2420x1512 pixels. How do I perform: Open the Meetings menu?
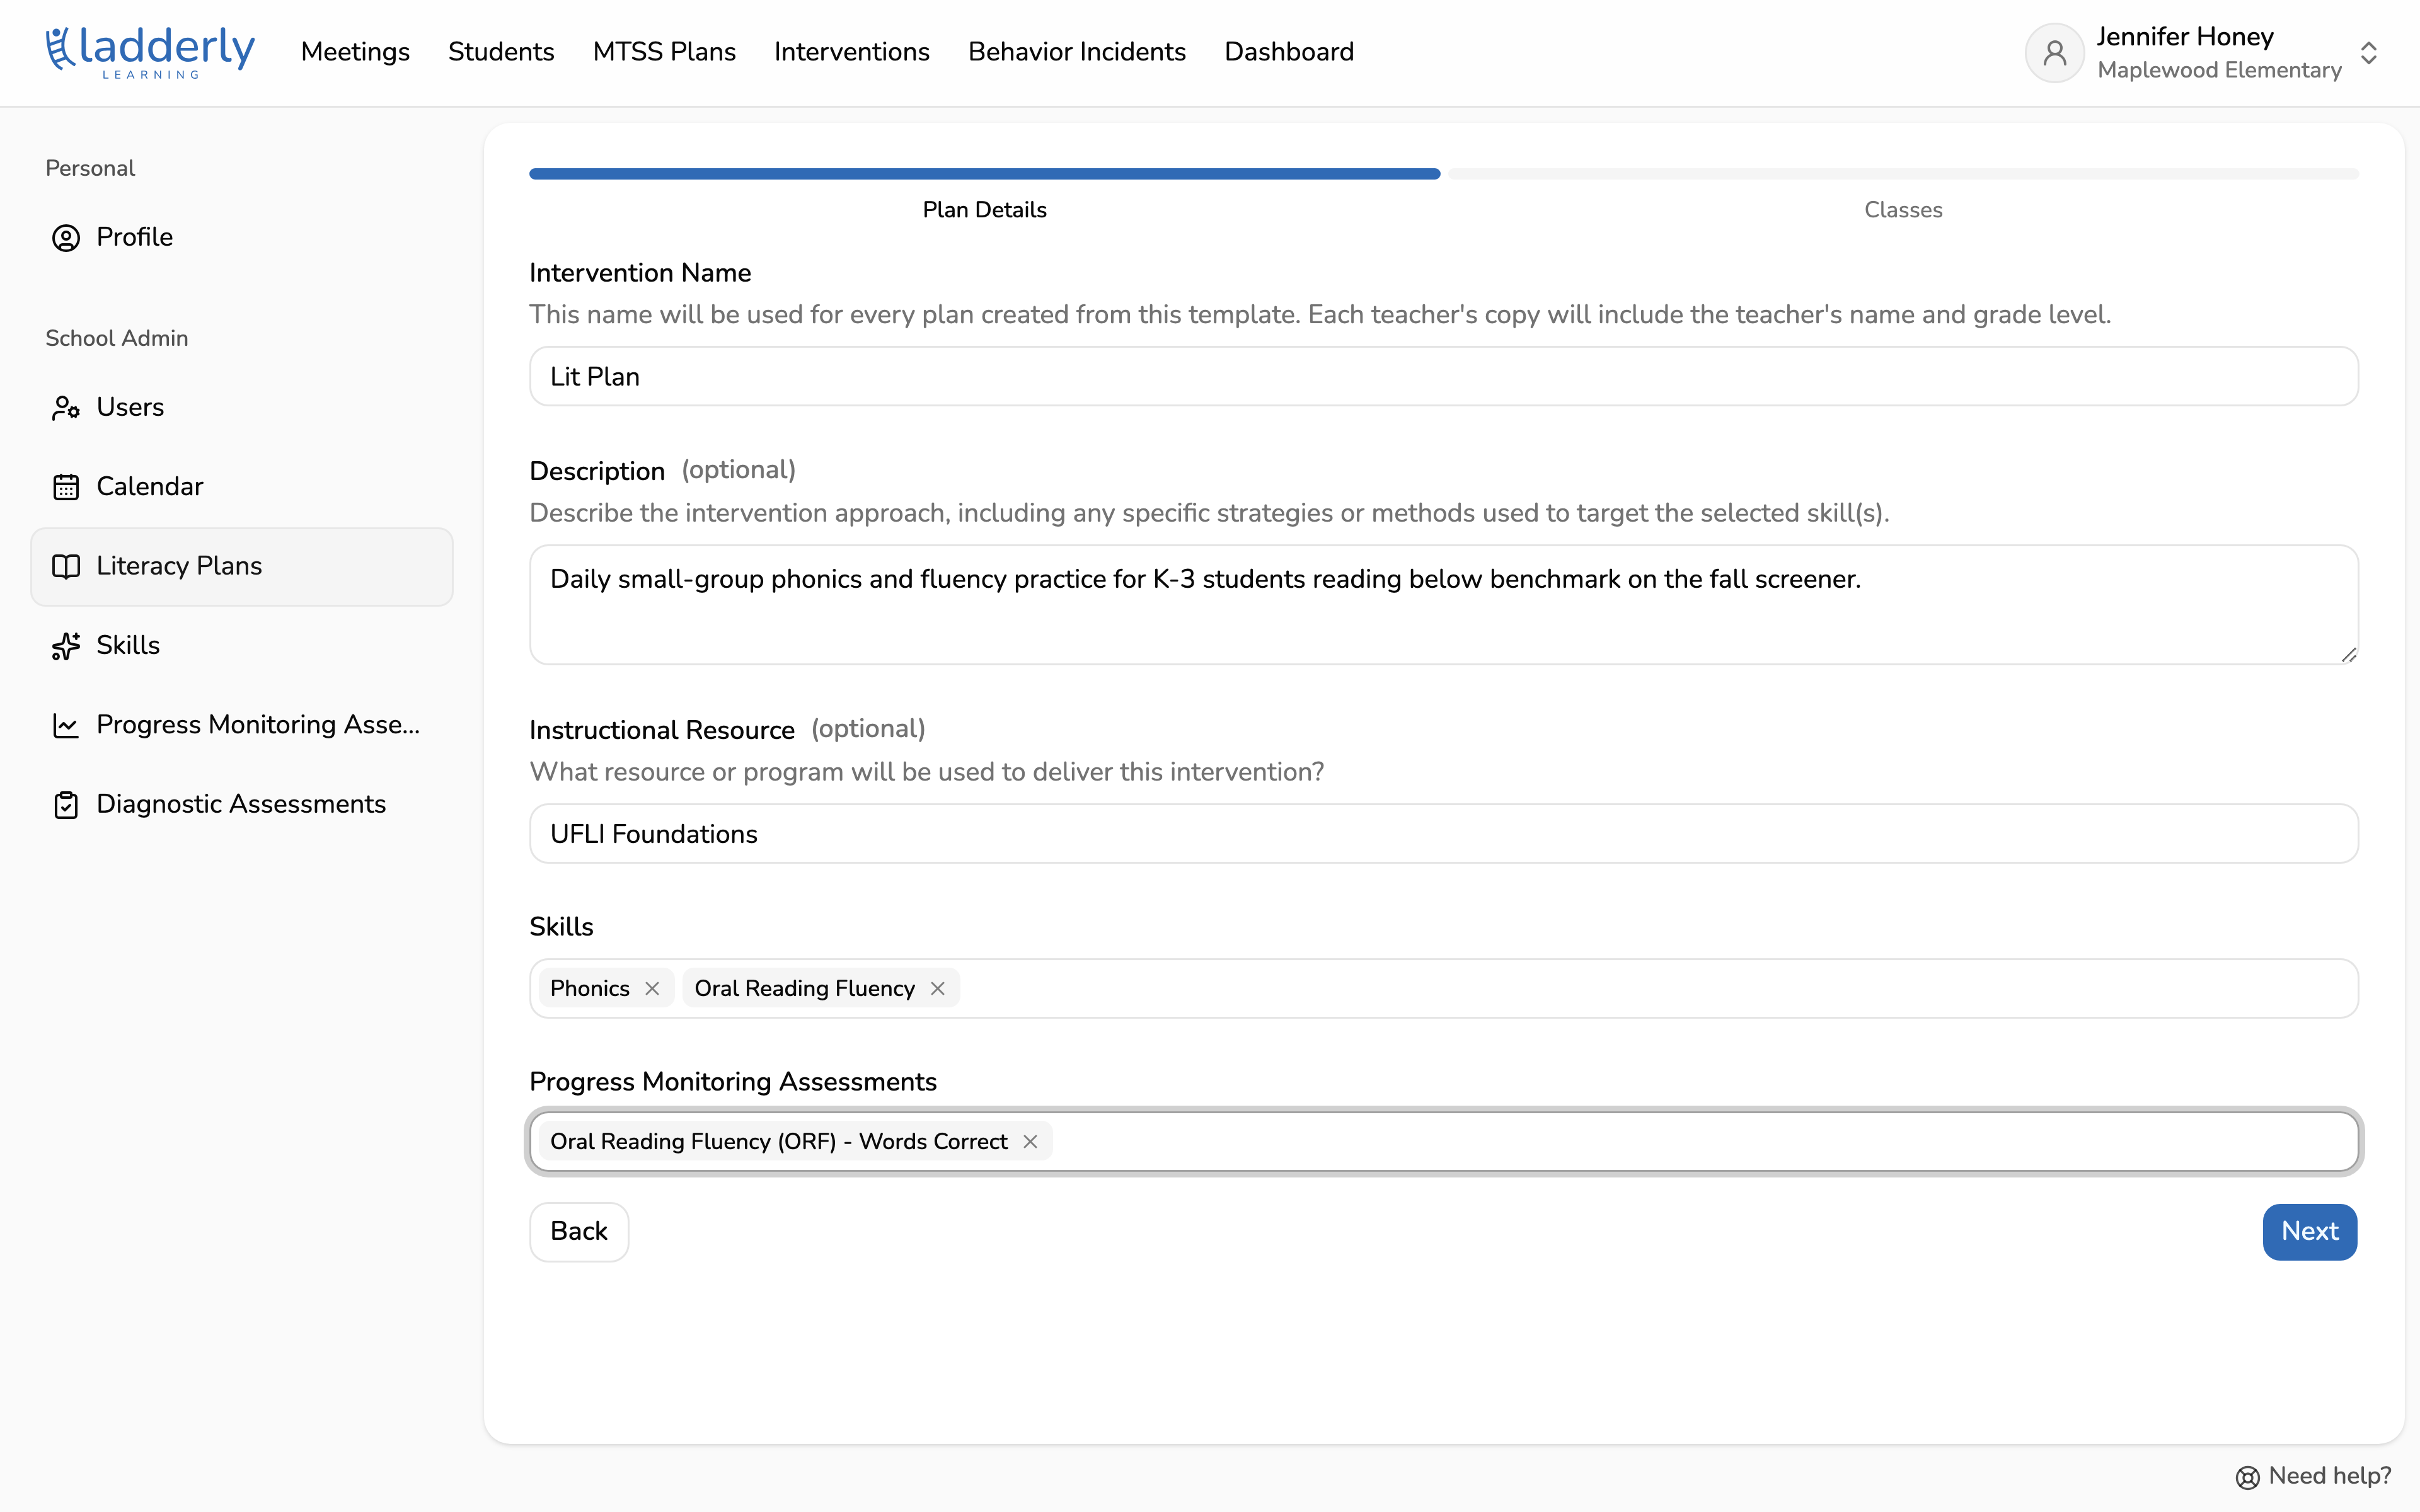(355, 52)
